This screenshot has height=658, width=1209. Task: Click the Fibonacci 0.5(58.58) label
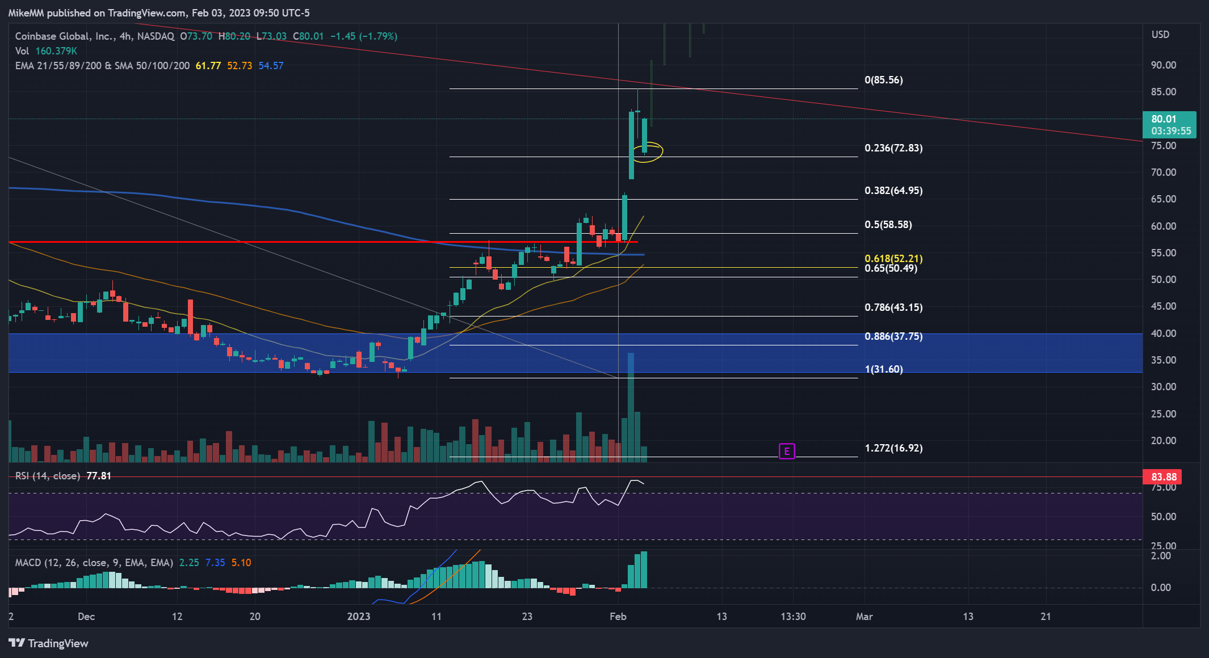point(888,225)
